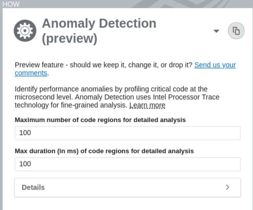Click the empty area below Details

(127, 203)
